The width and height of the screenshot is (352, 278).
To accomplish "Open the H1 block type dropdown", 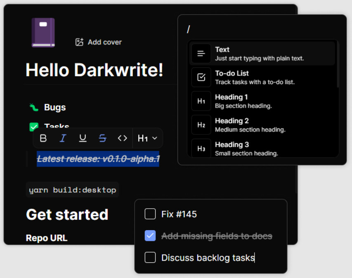I will pyautogui.click(x=147, y=138).
